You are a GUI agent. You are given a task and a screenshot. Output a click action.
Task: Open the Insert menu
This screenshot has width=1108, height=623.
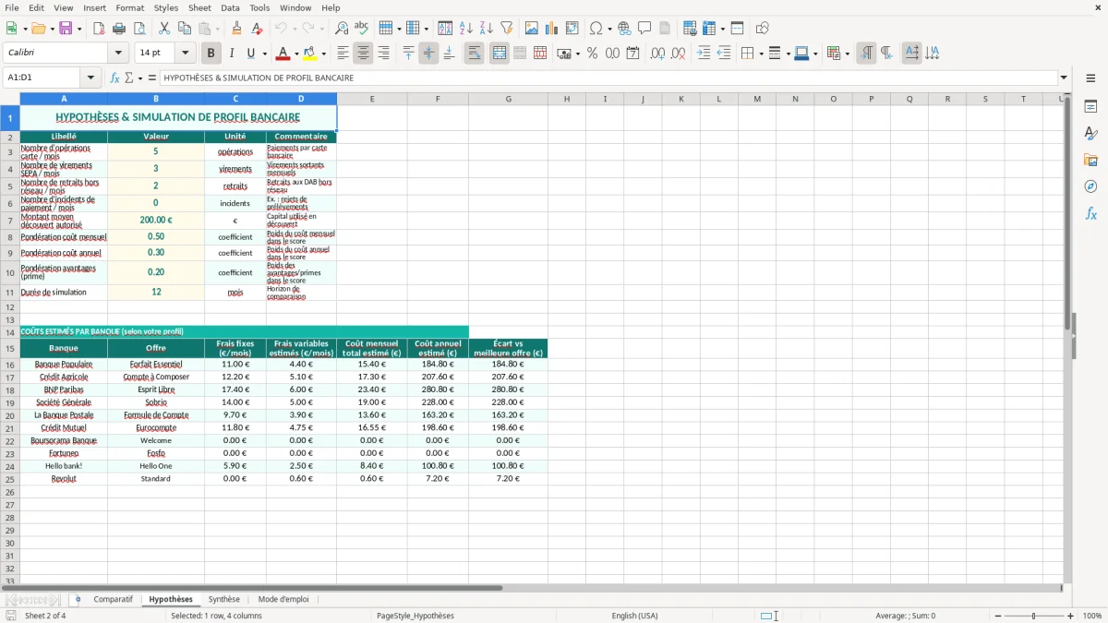coord(94,7)
